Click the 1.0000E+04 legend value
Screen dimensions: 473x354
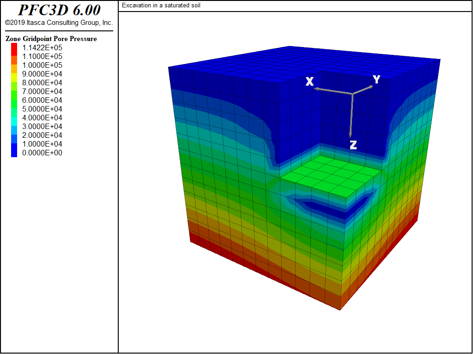(42, 144)
